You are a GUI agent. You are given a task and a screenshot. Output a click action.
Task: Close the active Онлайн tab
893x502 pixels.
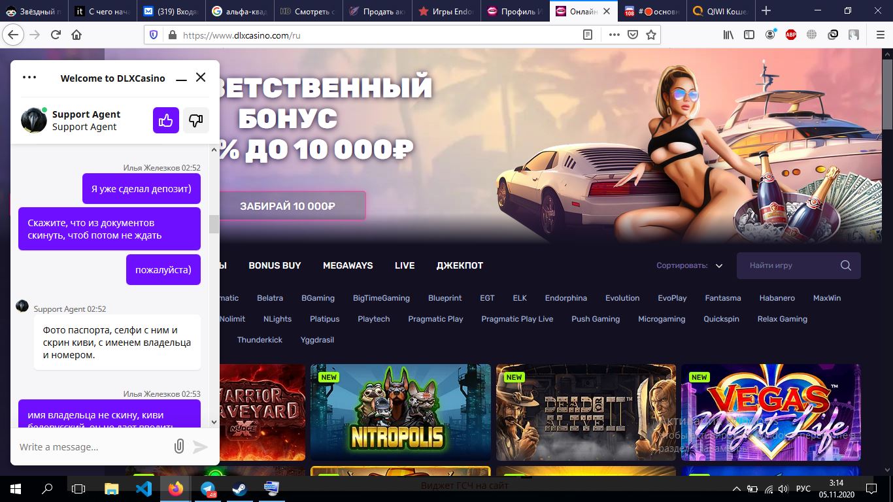pyautogui.click(x=607, y=11)
